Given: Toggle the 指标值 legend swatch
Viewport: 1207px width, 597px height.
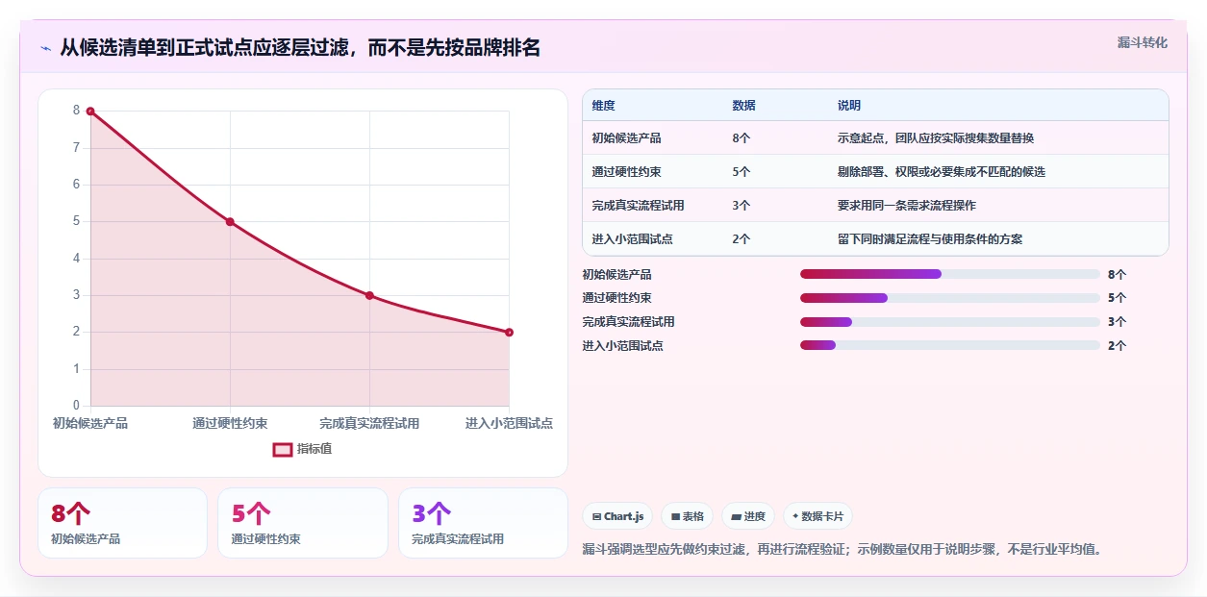Looking at the screenshot, I should click(283, 449).
